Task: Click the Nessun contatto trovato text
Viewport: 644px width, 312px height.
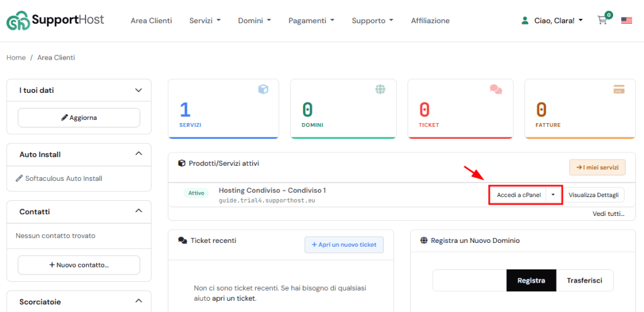Action: 55,236
